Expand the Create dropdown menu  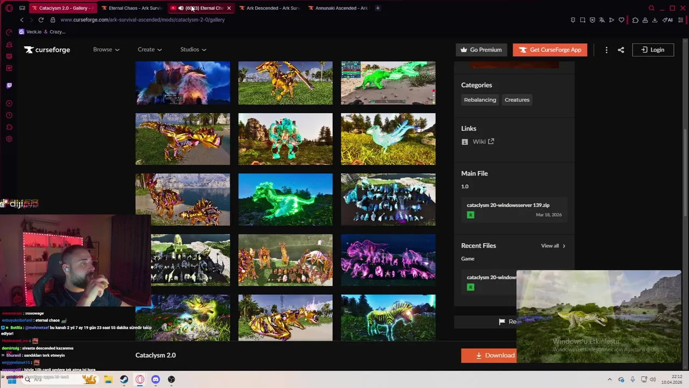150,50
